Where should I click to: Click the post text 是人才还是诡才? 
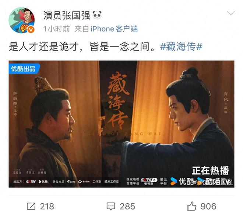click(44, 46)
